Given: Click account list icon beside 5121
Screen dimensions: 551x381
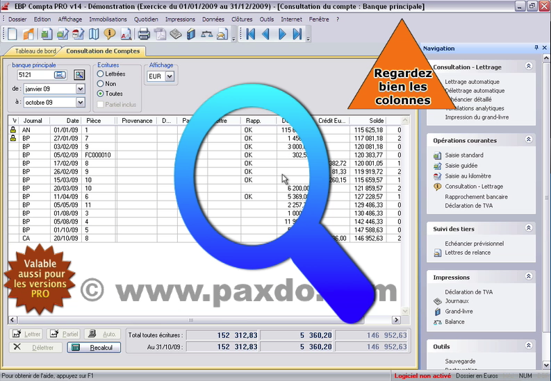Looking at the screenshot, I should coord(60,75).
